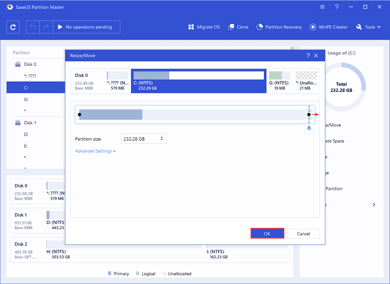
Task: Cancel the Resize/Move dialog
Action: click(303, 234)
